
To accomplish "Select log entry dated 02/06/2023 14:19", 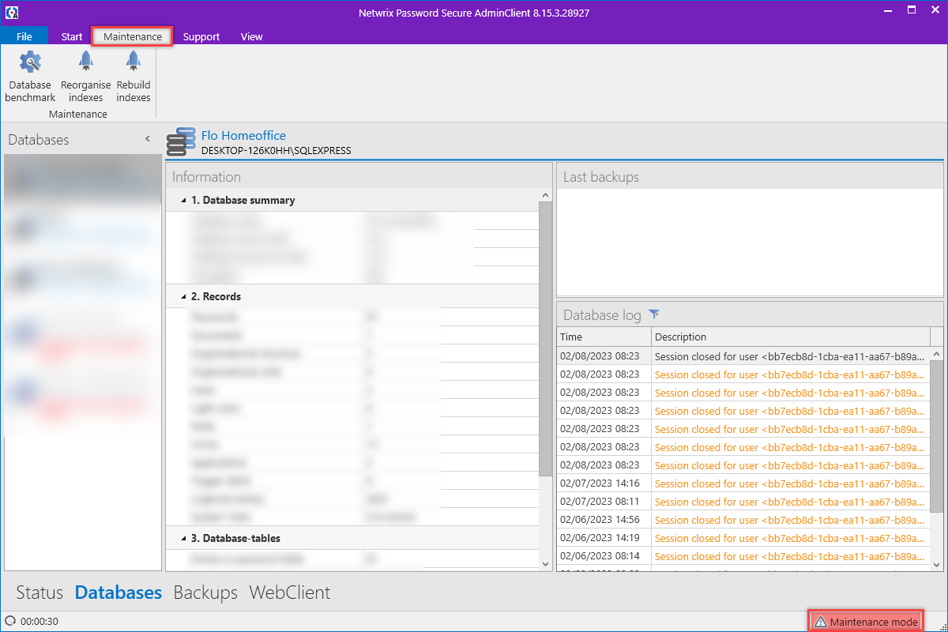I will [x=743, y=538].
